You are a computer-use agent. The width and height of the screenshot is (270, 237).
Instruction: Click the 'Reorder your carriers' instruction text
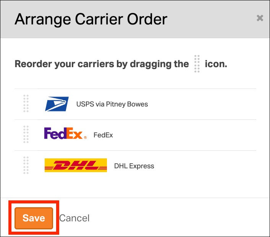(x=102, y=64)
